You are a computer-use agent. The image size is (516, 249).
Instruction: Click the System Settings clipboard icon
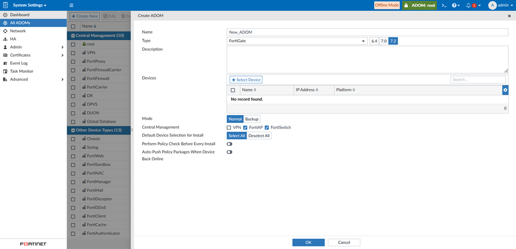coord(5,5)
